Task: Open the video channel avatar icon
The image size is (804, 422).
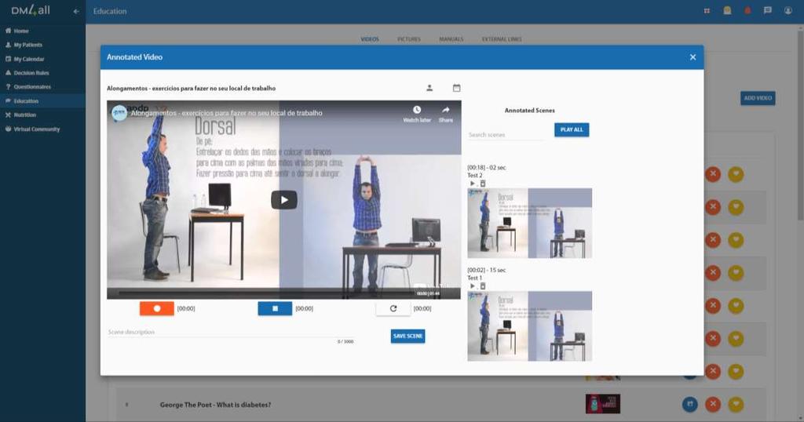Action: point(119,113)
